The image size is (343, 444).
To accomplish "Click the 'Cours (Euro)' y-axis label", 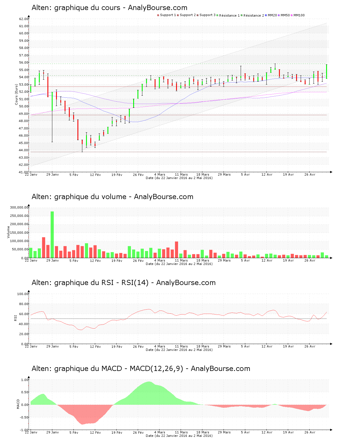I will [16, 94].
